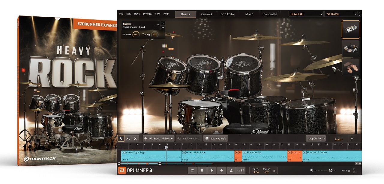Select the Ride Bow Tip verse block

click(264, 156)
